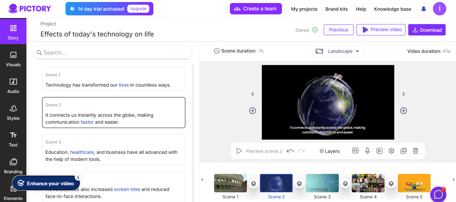Trim the scene using the scissors icon

click(379, 151)
